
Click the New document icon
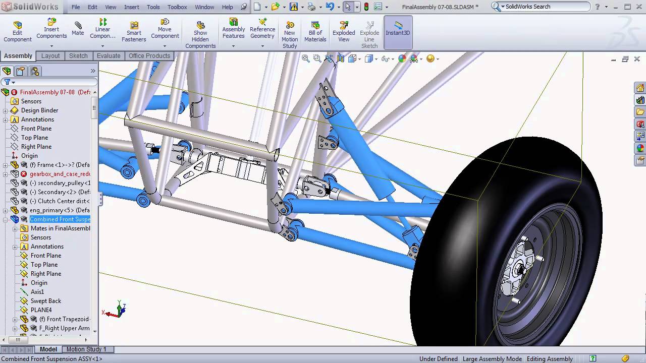click(x=257, y=7)
